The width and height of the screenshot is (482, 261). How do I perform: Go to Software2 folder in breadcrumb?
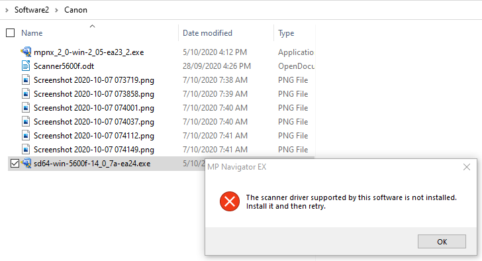pos(32,10)
